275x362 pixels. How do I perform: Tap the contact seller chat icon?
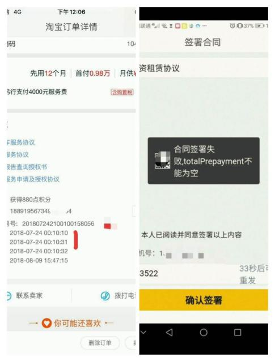pyautogui.click(x=9, y=296)
